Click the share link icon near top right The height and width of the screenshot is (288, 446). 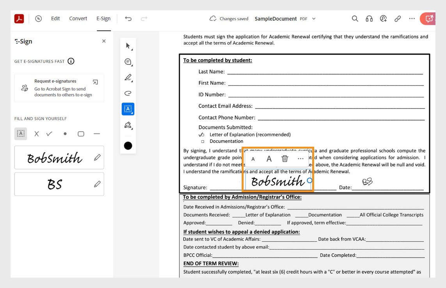pyautogui.click(x=397, y=18)
